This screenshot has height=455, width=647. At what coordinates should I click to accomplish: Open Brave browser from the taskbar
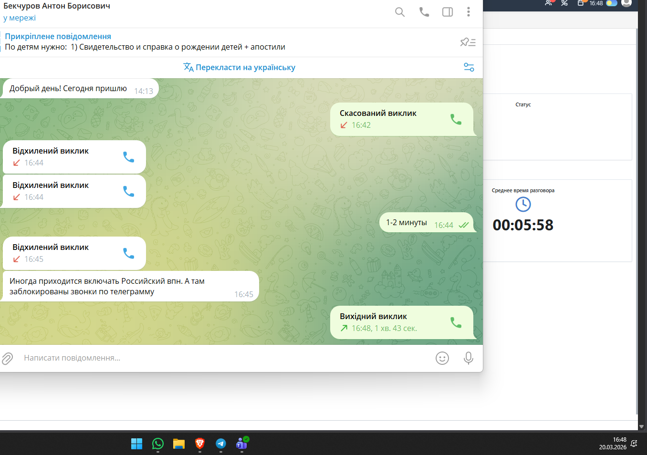(200, 444)
